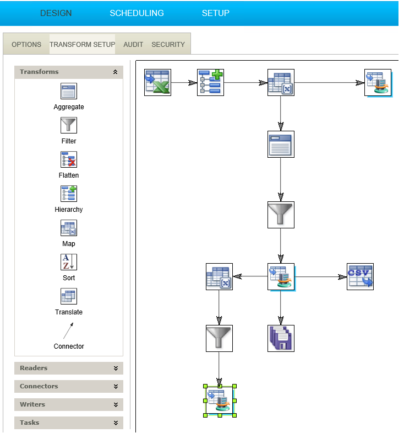Screen dimensions: 404x438
Task: Expand the Tasks section
Action: coord(115,423)
